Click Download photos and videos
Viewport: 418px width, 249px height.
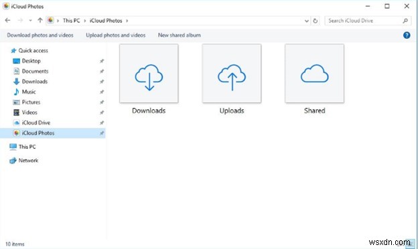coord(40,35)
